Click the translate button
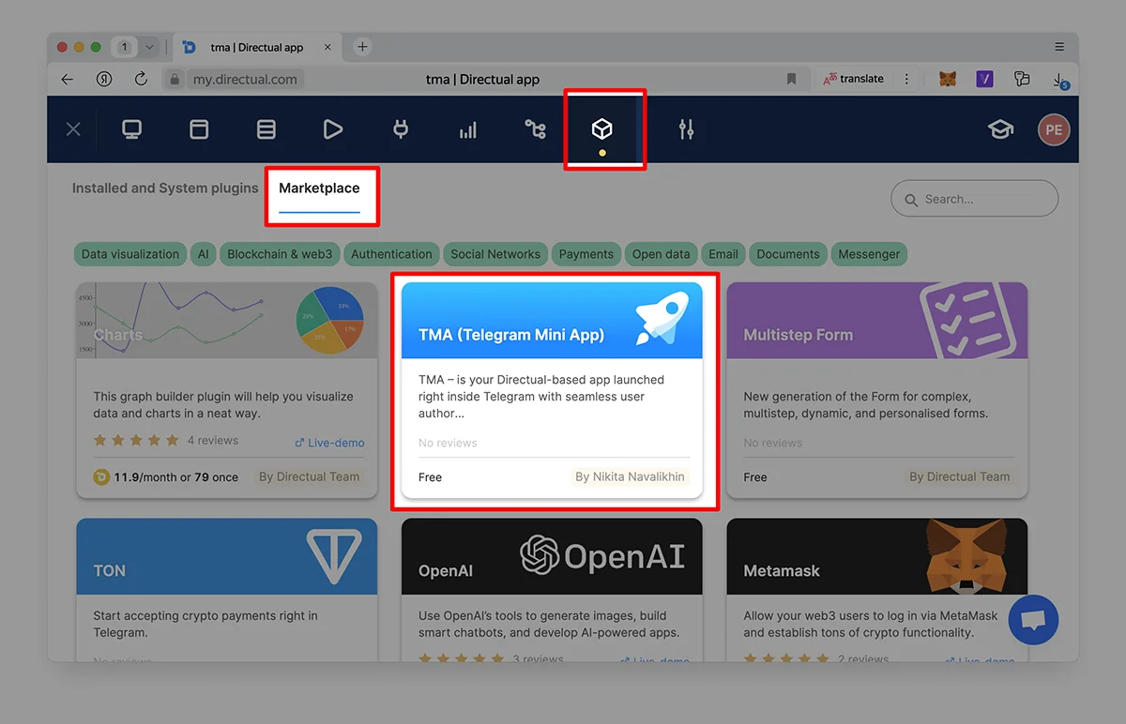Image resolution: width=1126 pixels, height=724 pixels. [854, 79]
